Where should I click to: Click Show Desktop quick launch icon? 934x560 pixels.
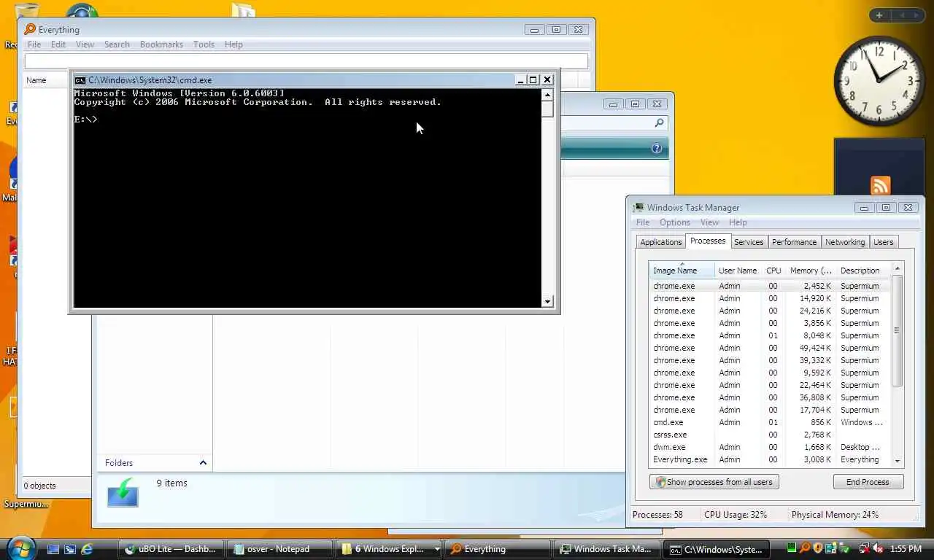53,549
